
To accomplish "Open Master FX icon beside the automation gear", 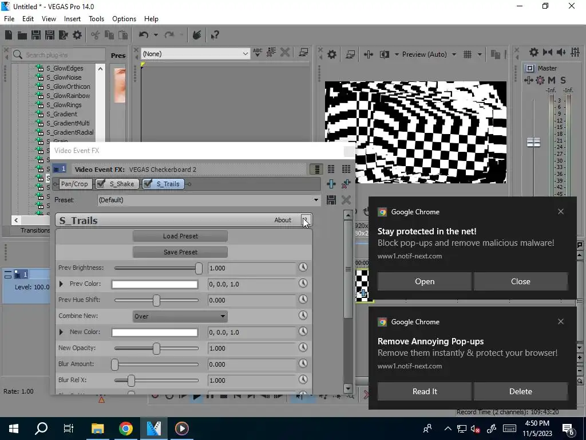I will pos(528,80).
